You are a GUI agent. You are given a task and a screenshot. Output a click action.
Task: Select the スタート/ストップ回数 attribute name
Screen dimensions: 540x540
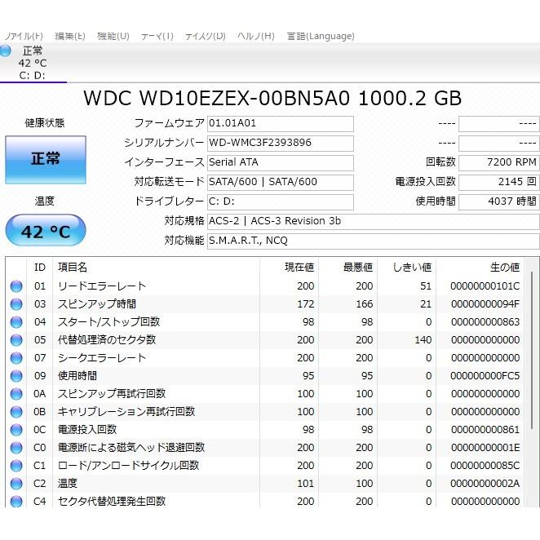[108, 322]
